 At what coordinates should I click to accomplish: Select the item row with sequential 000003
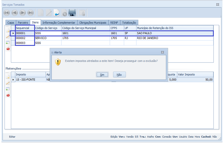[x=112, y=43]
